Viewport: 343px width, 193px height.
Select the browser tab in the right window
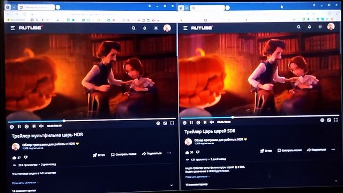tap(207, 8)
